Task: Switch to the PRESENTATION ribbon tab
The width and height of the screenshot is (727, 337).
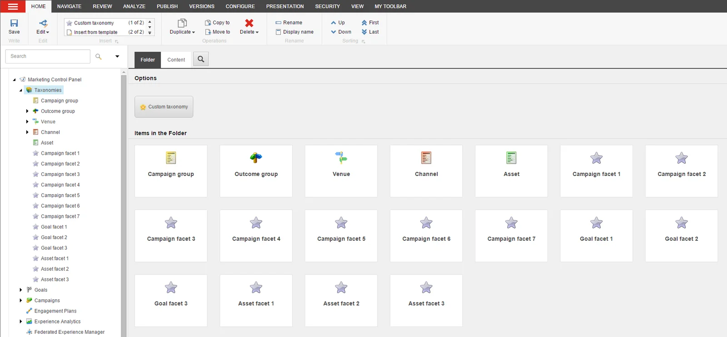Action: [285, 6]
